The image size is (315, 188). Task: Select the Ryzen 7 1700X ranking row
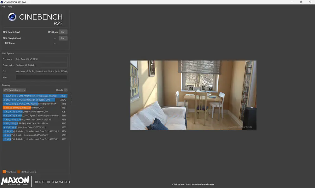tap(35, 115)
